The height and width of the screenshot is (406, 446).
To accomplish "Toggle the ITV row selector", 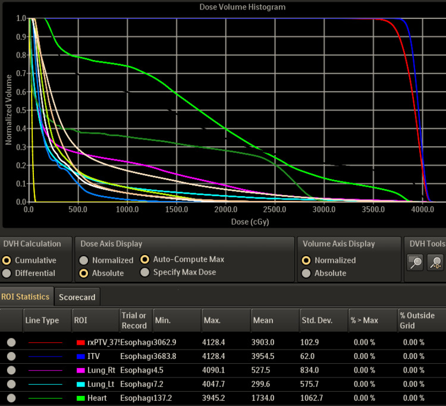I will coord(11,356).
